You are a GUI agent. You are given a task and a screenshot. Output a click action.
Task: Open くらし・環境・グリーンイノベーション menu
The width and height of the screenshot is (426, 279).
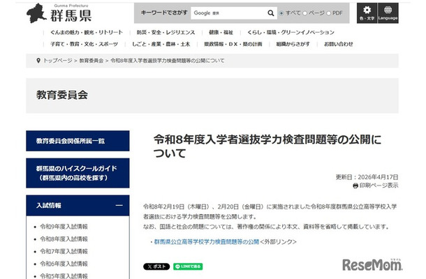pos(291,32)
